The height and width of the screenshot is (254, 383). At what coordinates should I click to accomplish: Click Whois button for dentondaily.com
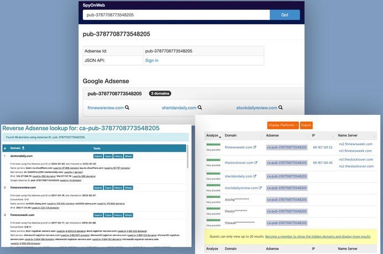tap(128, 156)
